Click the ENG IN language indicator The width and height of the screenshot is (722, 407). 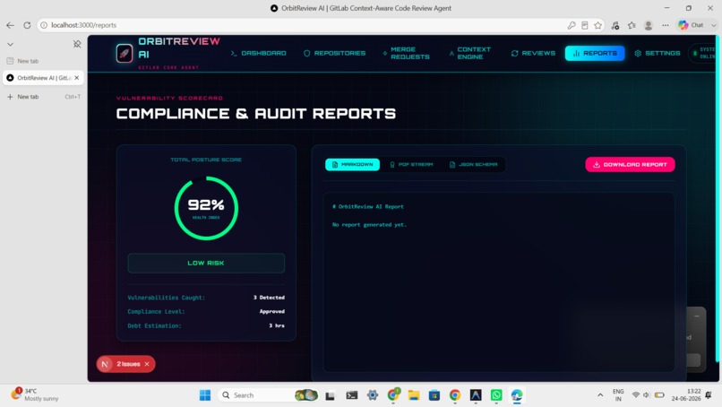click(618, 395)
